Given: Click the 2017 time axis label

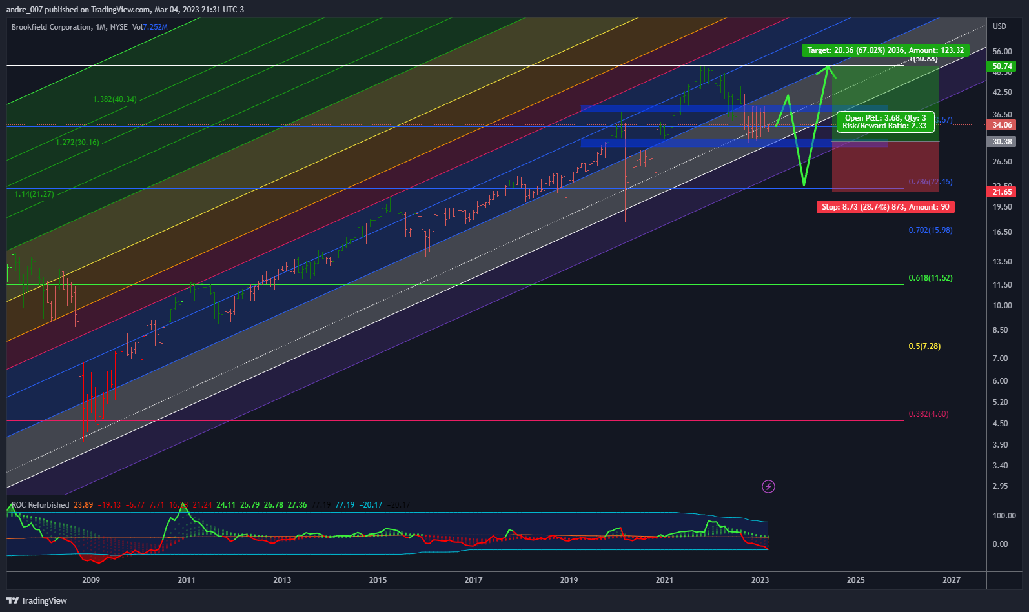Looking at the screenshot, I should 473,580.
